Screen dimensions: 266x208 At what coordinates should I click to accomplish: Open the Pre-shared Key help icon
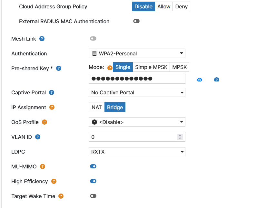59,69
